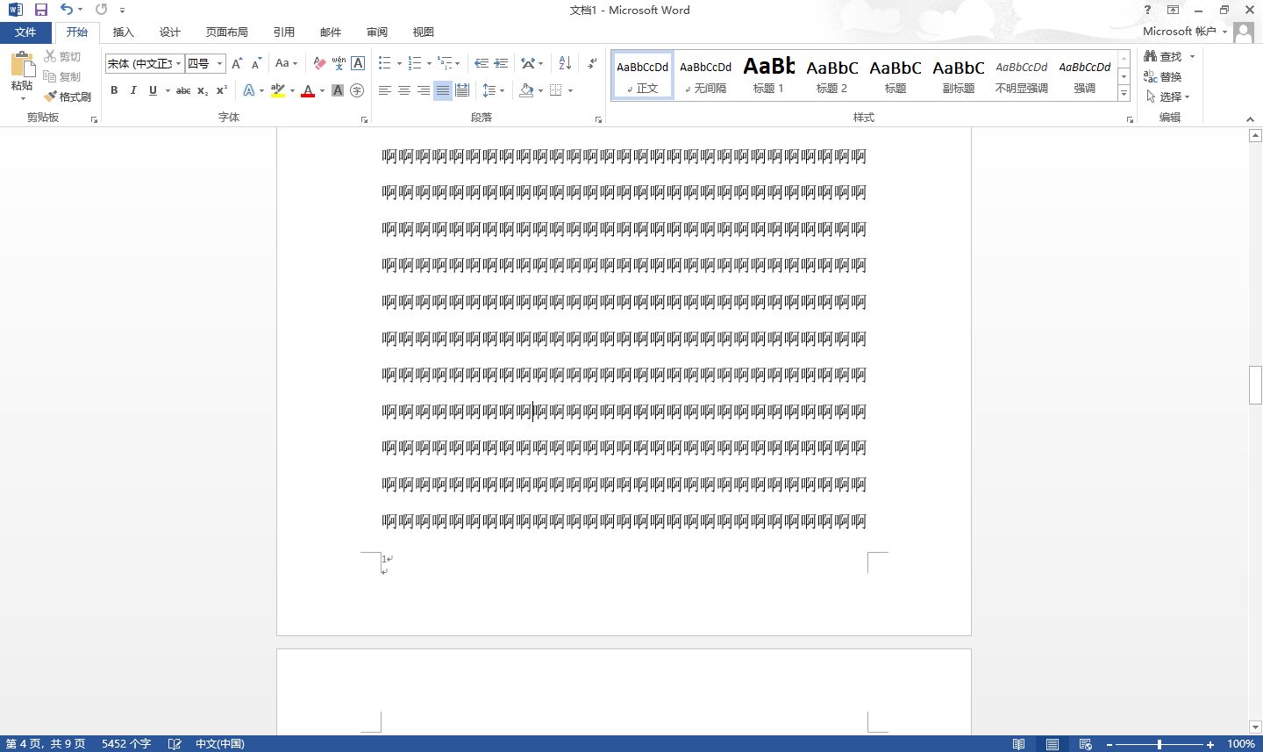This screenshot has width=1263, height=752.
Task: Click the sort A-Z icon
Action: [x=565, y=63]
